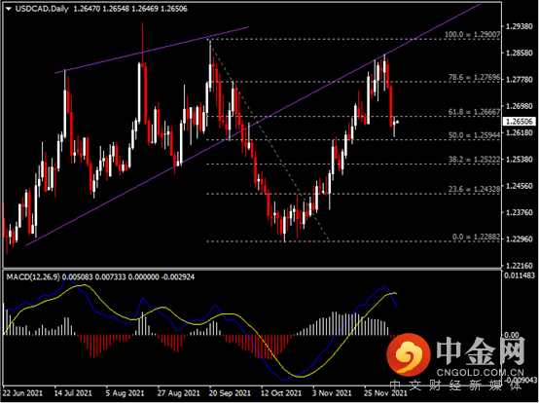Click the 1.26980 price axis value
The width and height of the screenshot is (539, 403).
pyautogui.click(x=520, y=106)
